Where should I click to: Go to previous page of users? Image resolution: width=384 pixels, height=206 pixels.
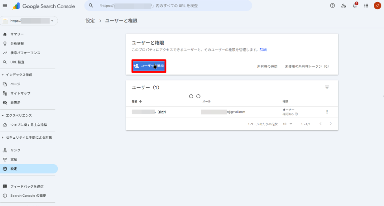point(320,124)
